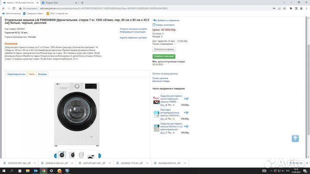Open browser profile avatar icon
This screenshot has height=174, width=310.
[301, 9]
